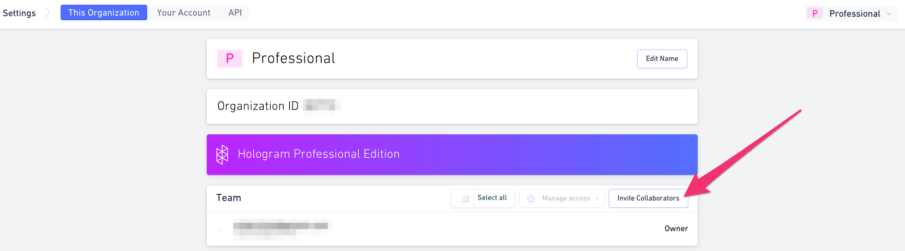The image size is (905, 251).
Task: Open the API tab
Action: (x=235, y=12)
